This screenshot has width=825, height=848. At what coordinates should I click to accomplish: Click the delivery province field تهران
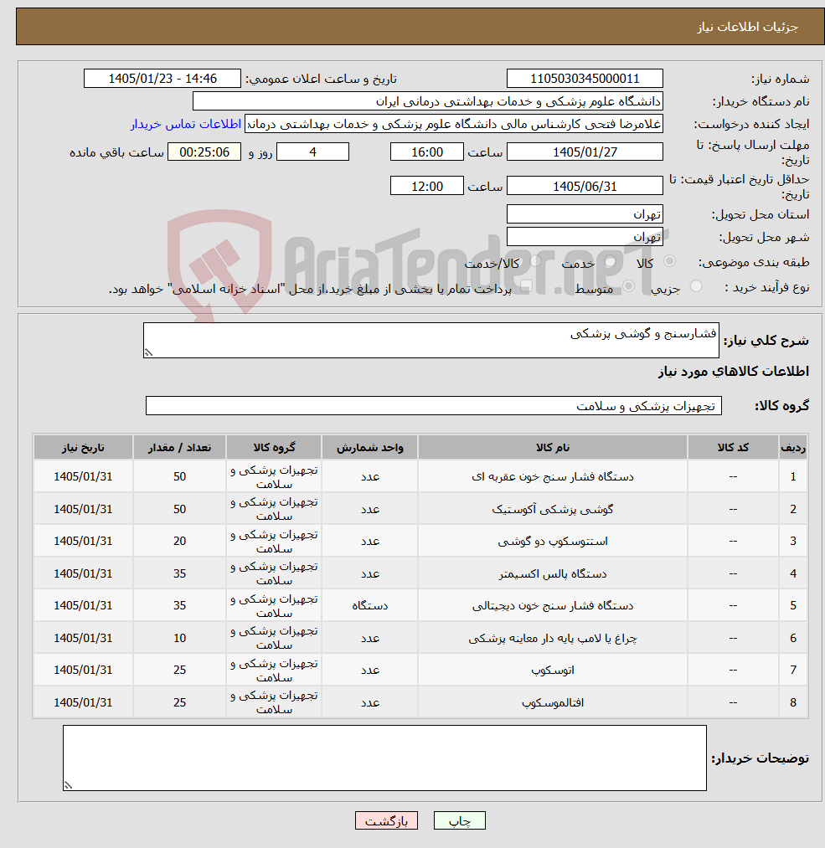[585, 214]
